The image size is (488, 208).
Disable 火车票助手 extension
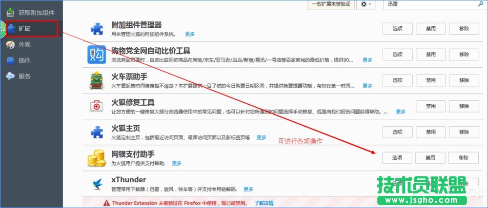[x=431, y=80]
